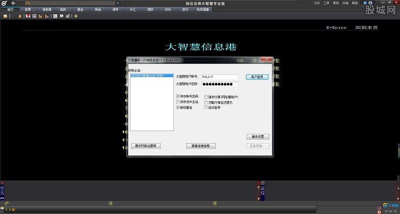
Task: Click the right-panel scroll down arrow
Action: (x=398, y=199)
